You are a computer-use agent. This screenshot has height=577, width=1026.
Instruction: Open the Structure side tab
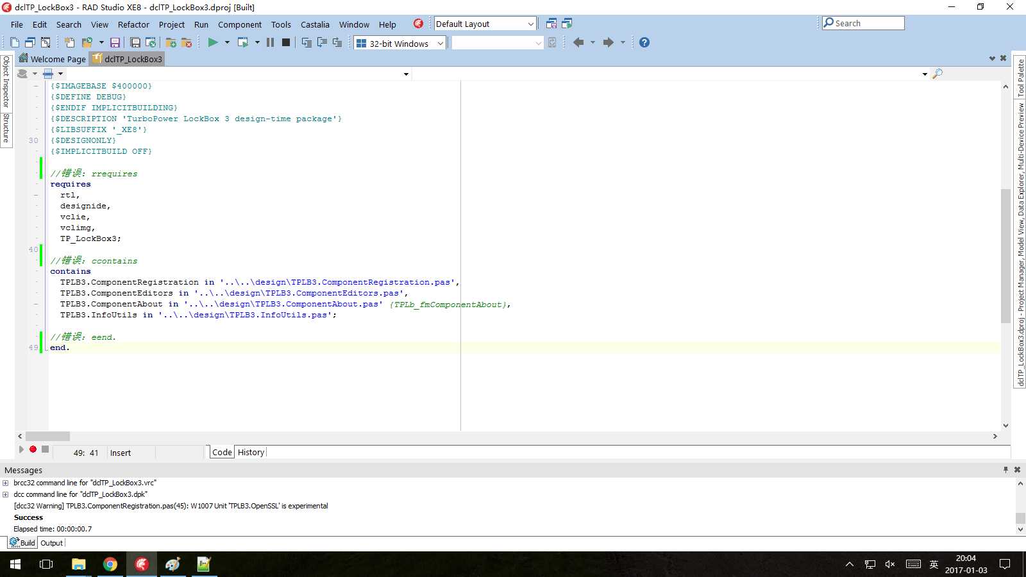point(6,129)
